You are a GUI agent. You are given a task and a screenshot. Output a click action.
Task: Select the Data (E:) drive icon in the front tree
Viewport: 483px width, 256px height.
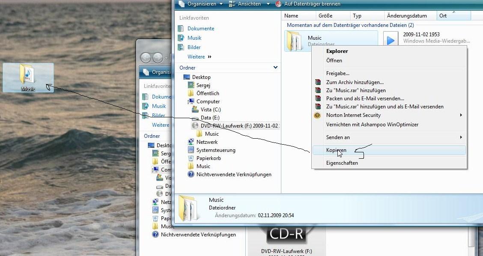coord(195,118)
